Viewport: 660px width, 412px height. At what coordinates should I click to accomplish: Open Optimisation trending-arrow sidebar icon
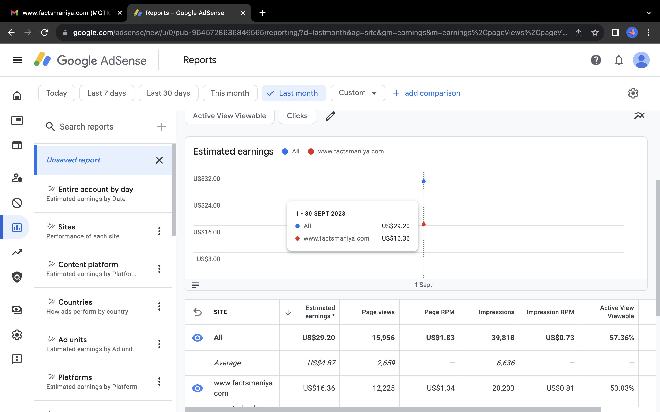[x=17, y=252]
